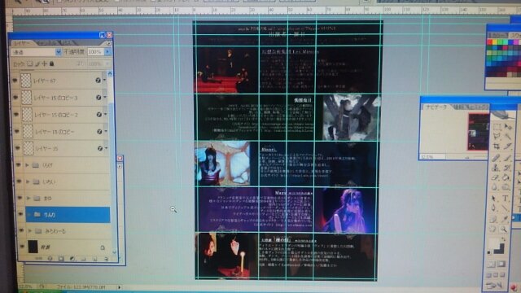Select the Blur tool
The width and height of the screenshot is (521, 293).
pyautogui.click(x=495, y=187)
